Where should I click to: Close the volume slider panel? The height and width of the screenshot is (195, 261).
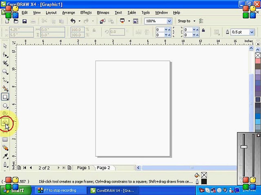point(258,135)
